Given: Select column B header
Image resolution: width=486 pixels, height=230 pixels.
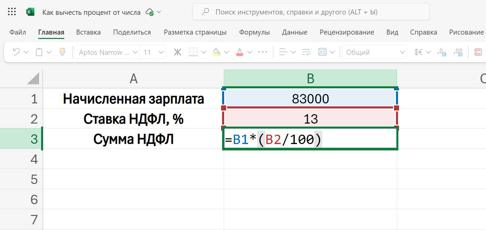Looking at the screenshot, I should pyautogui.click(x=310, y=79).
